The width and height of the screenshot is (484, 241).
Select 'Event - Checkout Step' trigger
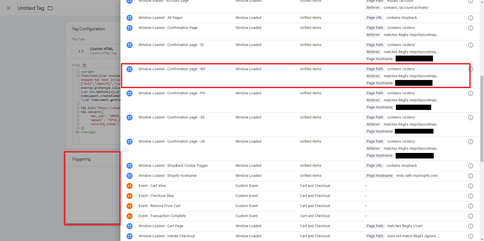pyautogui.click(x=300, y=196)
